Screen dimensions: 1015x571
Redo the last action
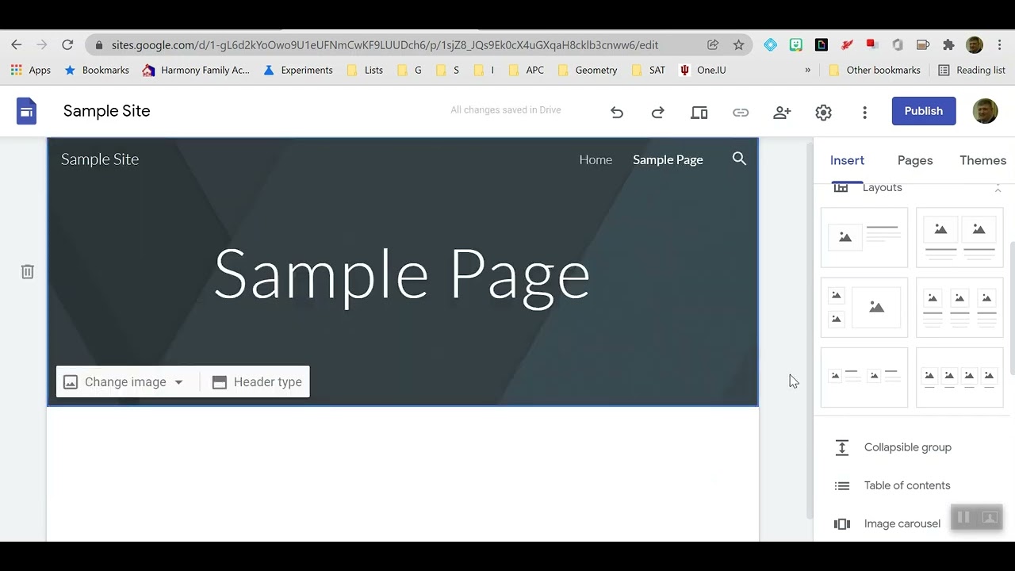658,113
